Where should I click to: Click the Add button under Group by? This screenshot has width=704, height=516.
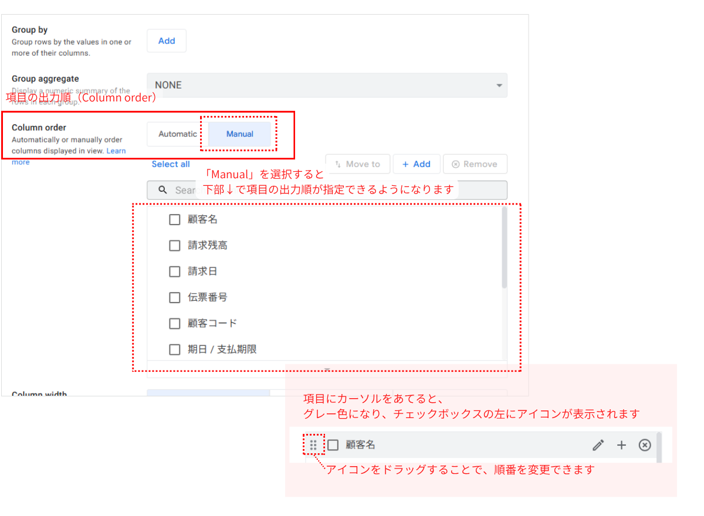(x=166, y=40)
